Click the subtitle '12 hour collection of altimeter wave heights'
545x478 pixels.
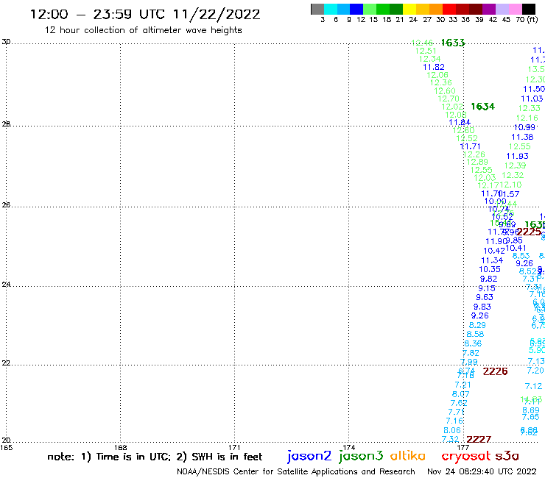point(143,30)
